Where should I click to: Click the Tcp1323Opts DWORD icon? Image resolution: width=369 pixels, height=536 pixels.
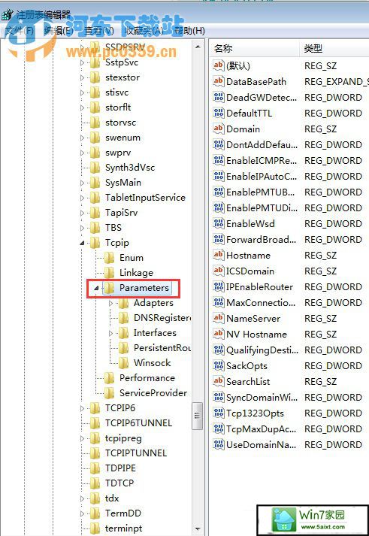[x=219, y=413]
